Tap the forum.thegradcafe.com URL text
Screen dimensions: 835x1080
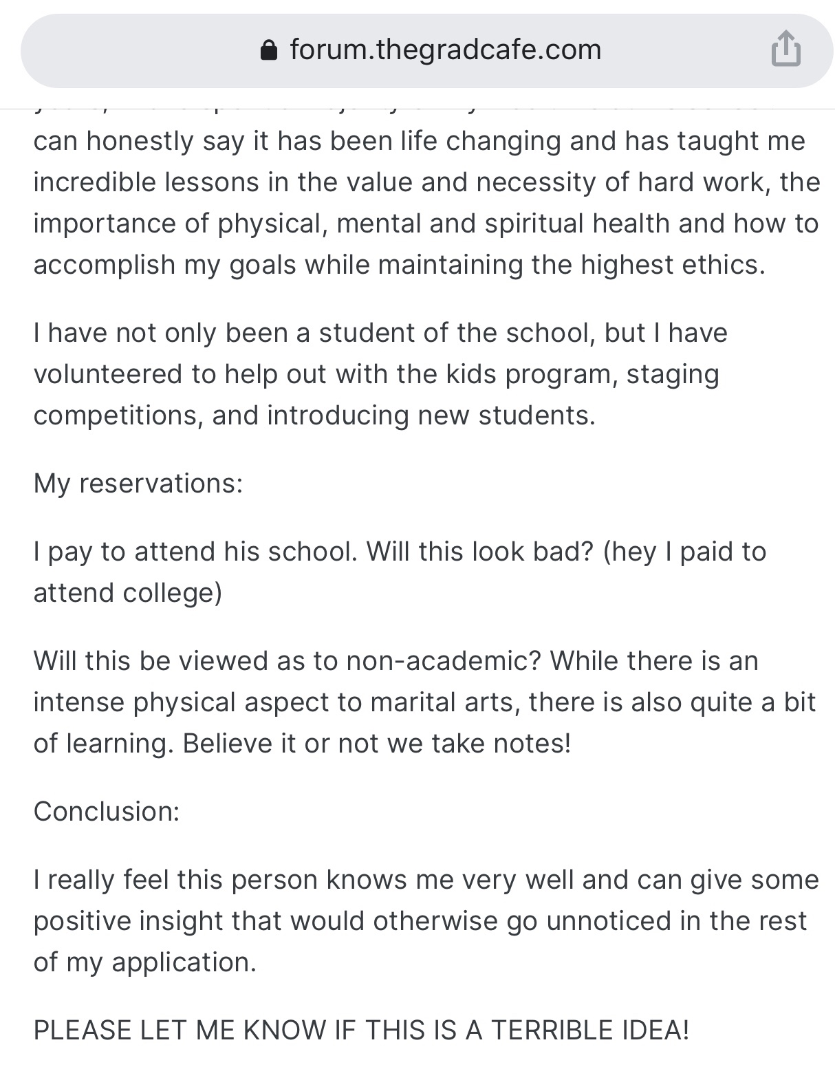click(446, 50)
